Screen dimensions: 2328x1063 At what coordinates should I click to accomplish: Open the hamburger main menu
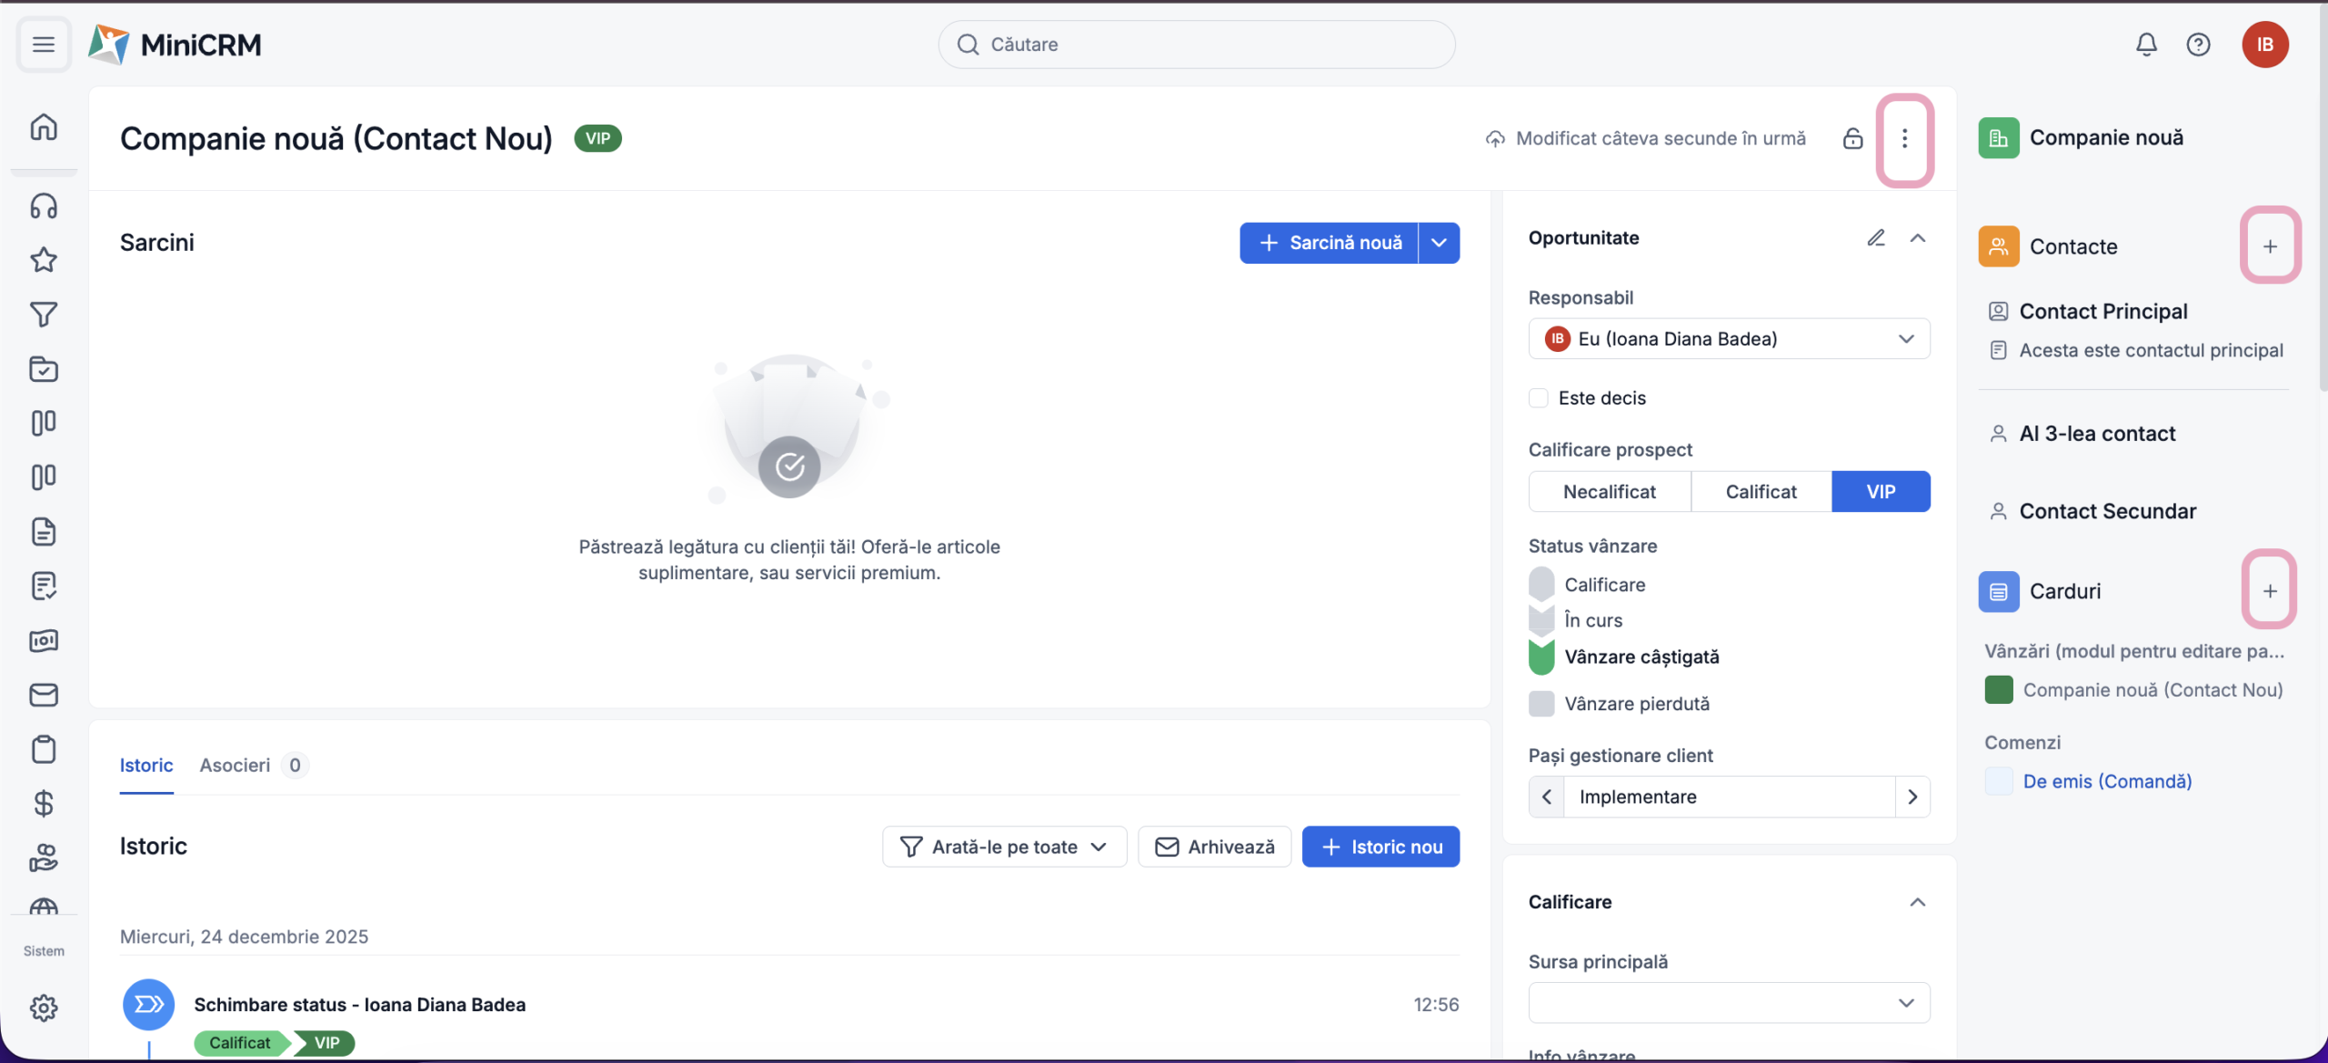point(44,45)
